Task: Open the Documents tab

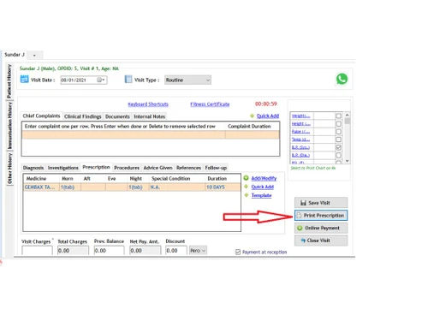Action: point(117,116)
